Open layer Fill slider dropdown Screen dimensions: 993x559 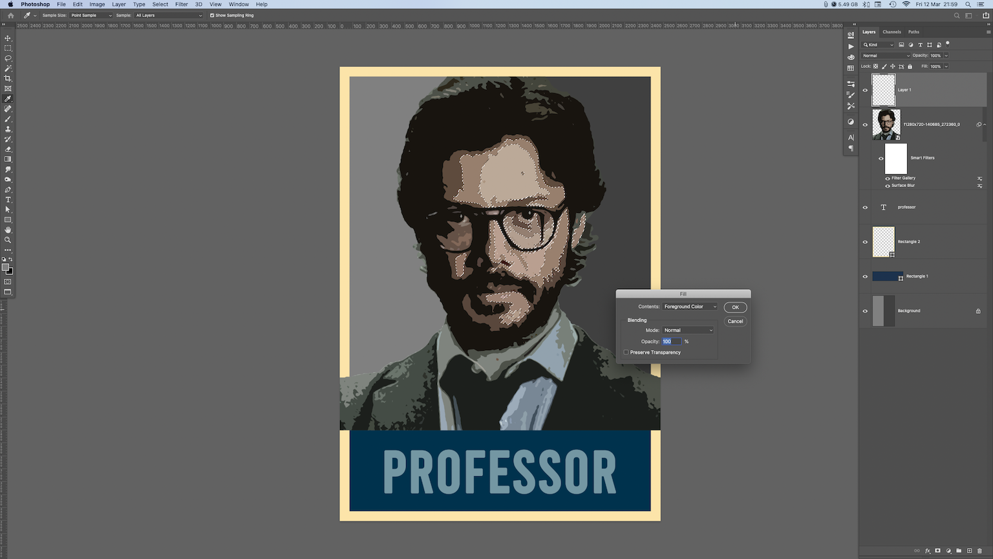(946, 66)
